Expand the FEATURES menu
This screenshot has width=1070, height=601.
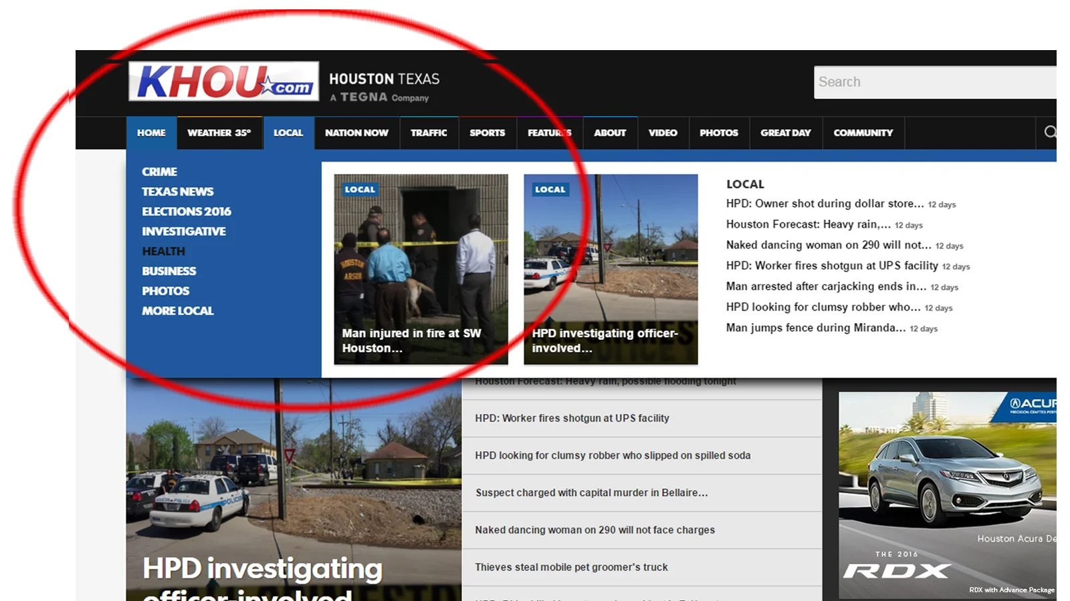click(548, 133)
